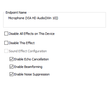Click the checkmark beside Beamforming
This screenshot has height=110, width=110.
[11, 67]
